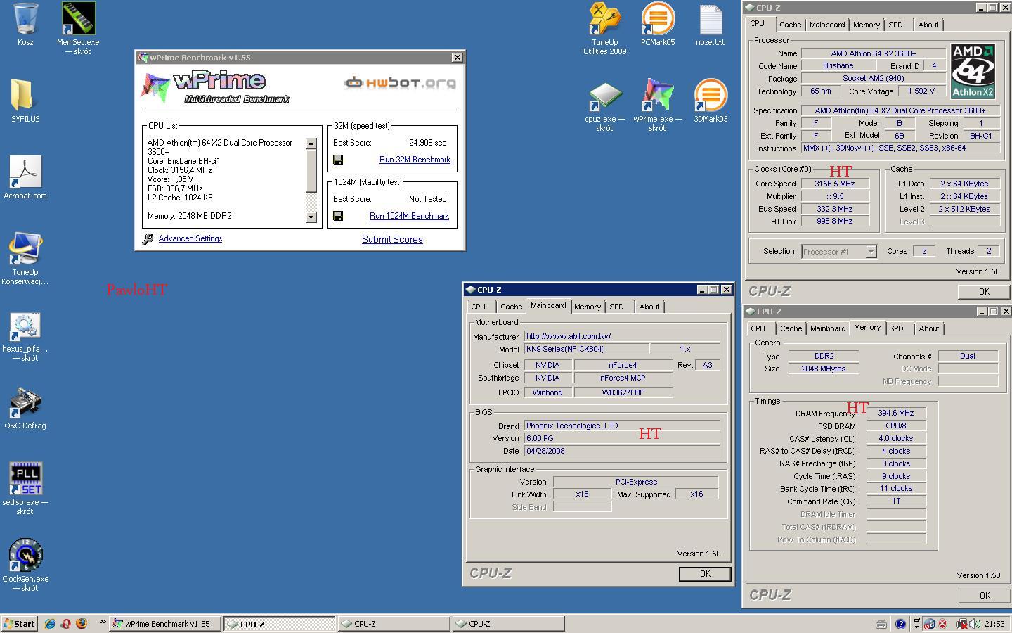The width and height of the screenshot is (1012, 633).
Task: Select the Acrobat.com desktop shortcut
Action: coord(25,172)
